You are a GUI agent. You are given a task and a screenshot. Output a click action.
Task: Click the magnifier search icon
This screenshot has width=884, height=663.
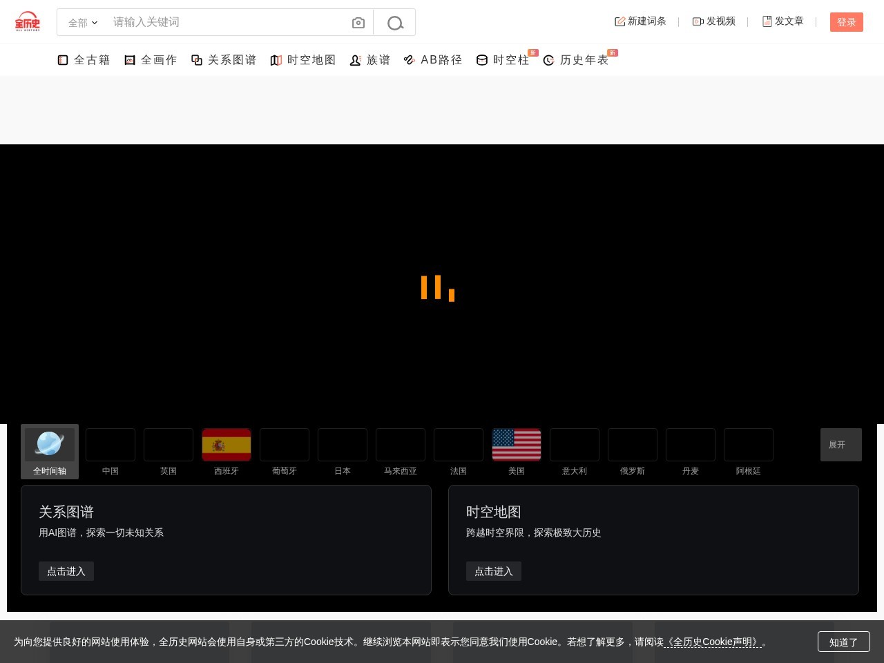pos(394,23)
